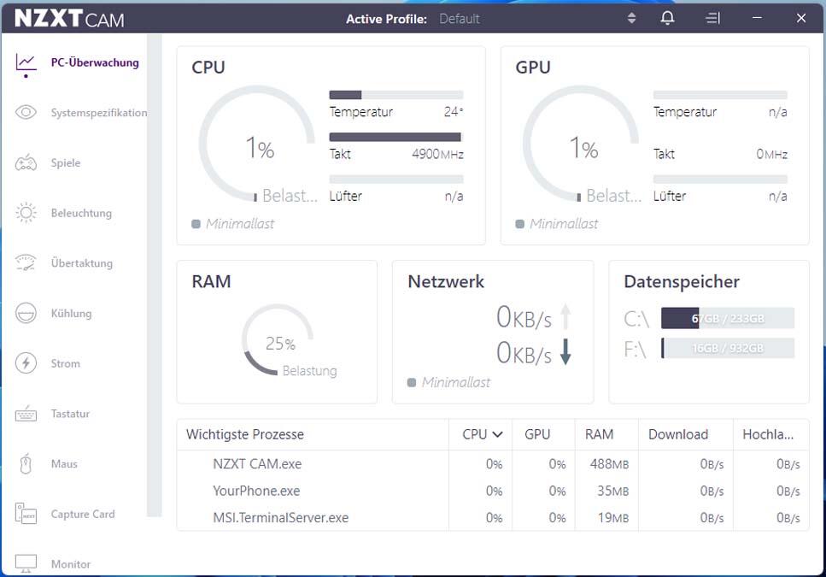
Task: Go to the Systemspezifikation menu label
Action: 99,113
